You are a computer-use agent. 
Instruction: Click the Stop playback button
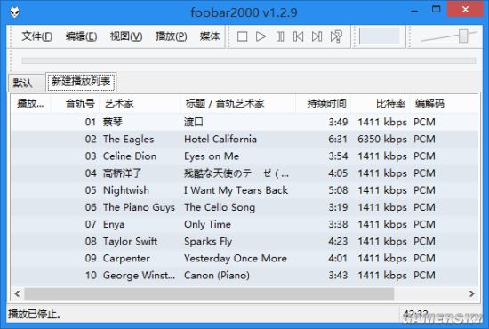pyautogui.click(x=243, y=36)
